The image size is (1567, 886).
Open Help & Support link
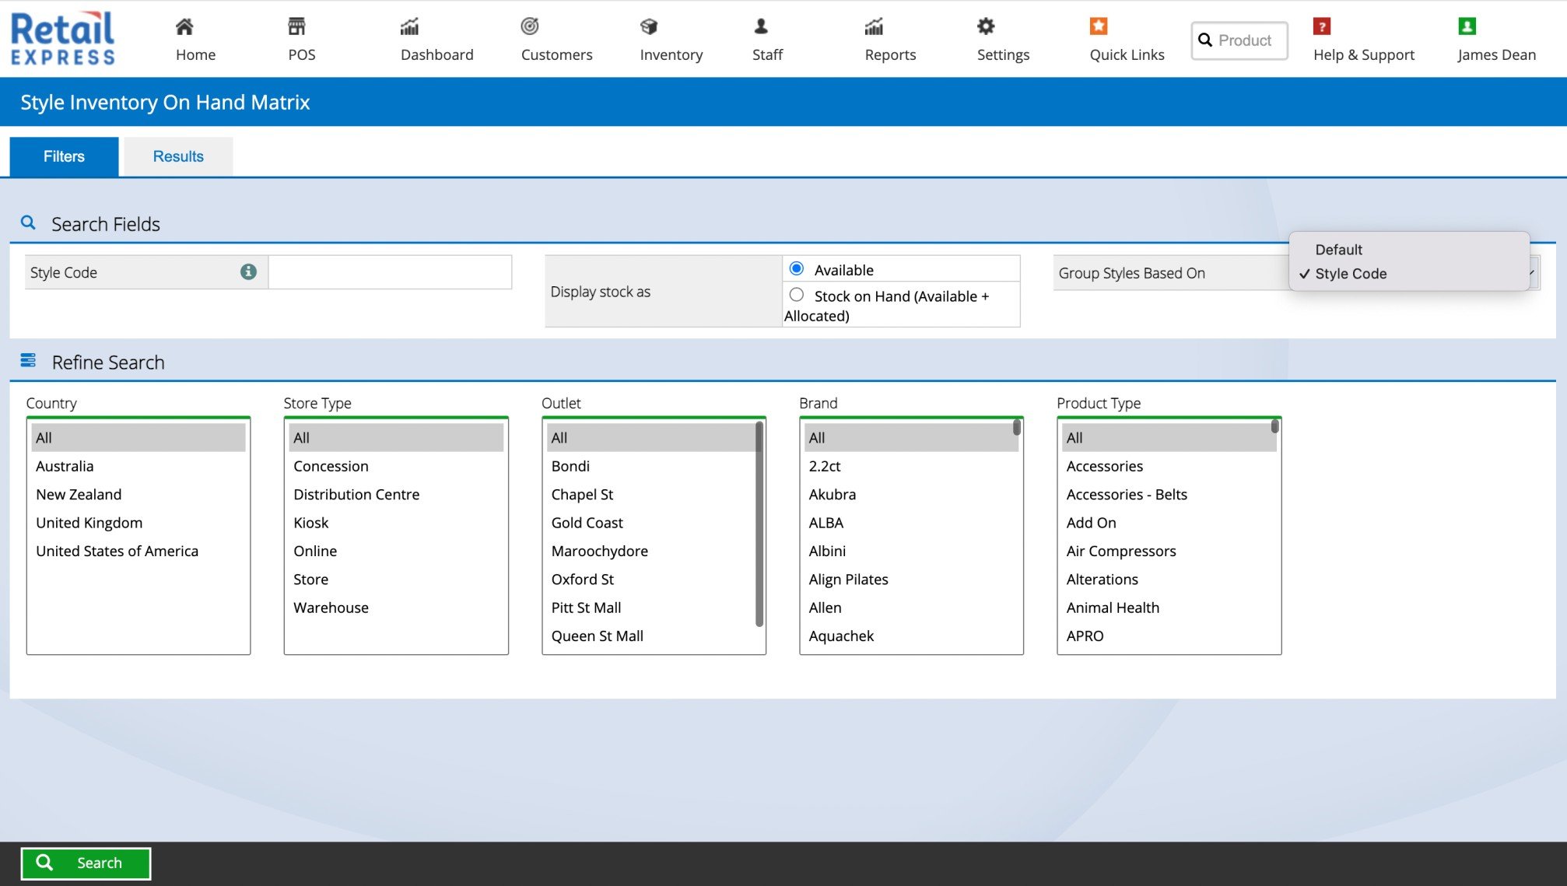(x=1363, y=54)
